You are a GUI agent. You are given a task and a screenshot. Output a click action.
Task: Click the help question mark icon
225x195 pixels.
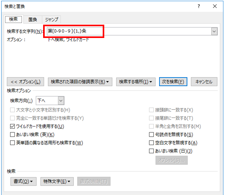199,6
